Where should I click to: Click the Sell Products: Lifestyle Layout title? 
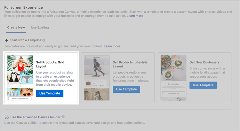click(x=129, y=64)
